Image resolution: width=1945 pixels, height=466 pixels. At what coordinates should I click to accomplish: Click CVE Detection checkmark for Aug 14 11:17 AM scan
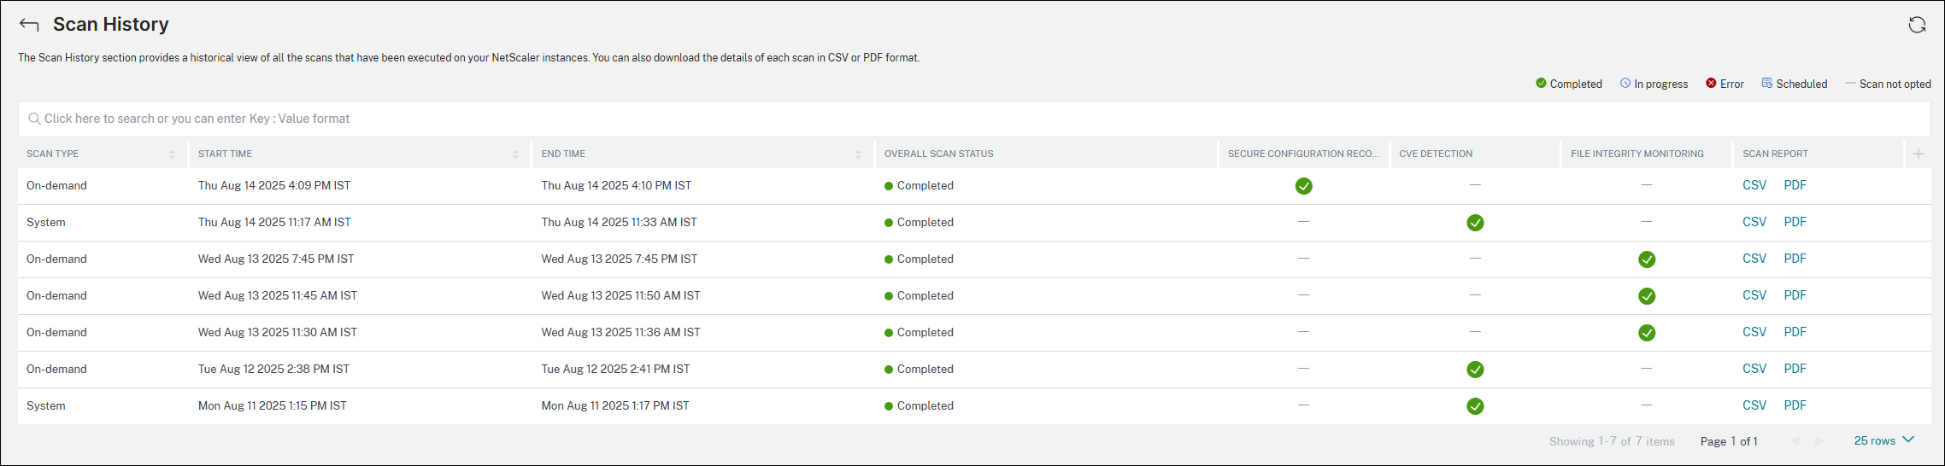[1475, 223]
